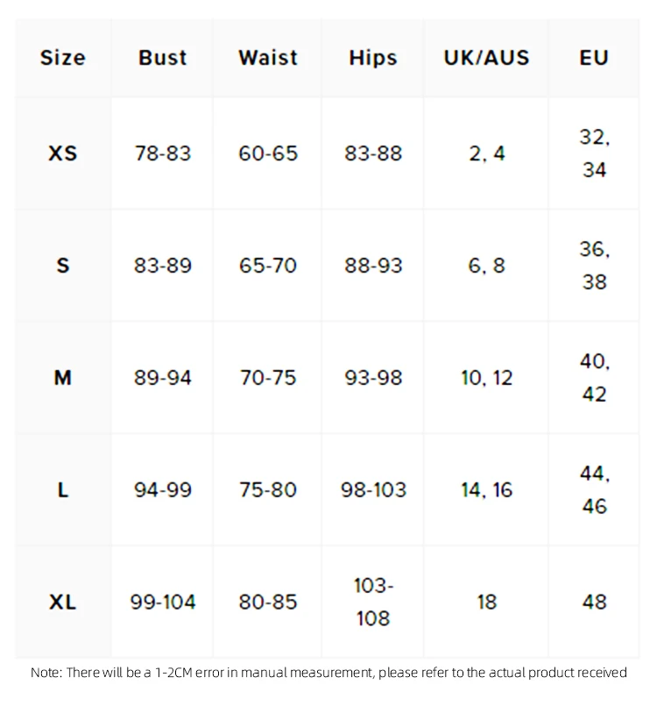Click the EU 36, 38 cell
This screenshot has width=657, height=713.
pos(594,265)
